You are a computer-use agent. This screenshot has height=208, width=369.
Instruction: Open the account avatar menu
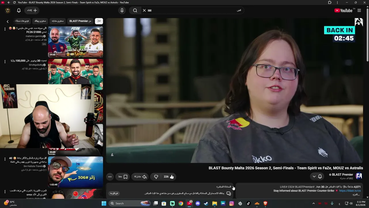tap(8, 10)
